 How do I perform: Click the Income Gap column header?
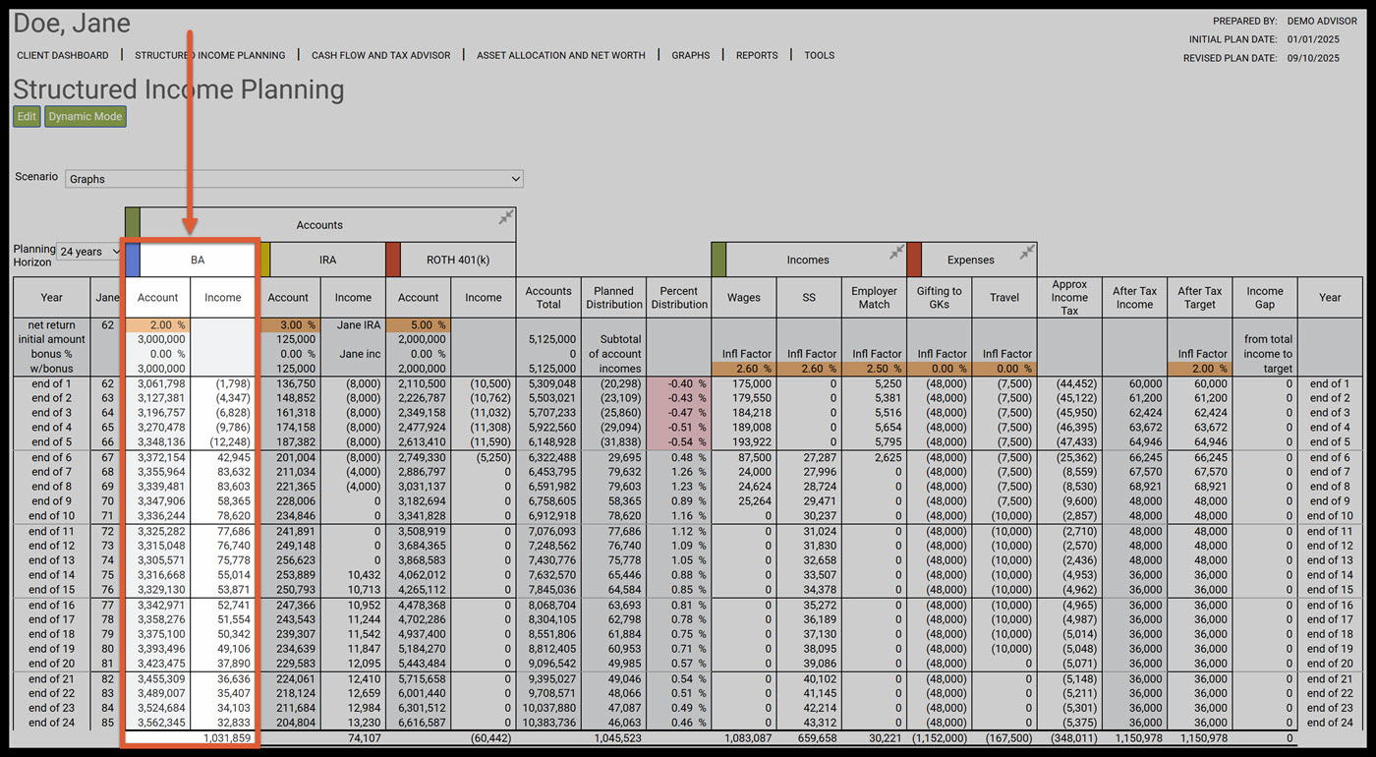coord(1265,298)
